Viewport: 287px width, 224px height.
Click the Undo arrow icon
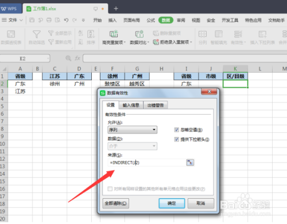click(x=66, y=20)
